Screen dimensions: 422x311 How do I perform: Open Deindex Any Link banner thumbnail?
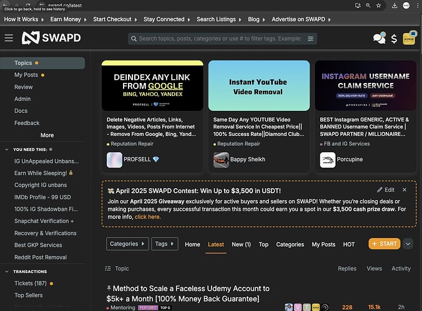(152, 85)
